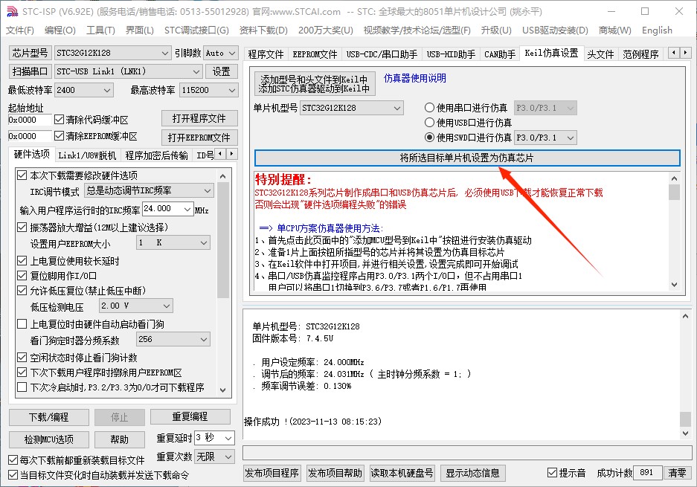Screen dimensions: 697x487
Task: Toggle 当目标文件变化时自动装载并发送下载命令
Action: pos(13,475)
